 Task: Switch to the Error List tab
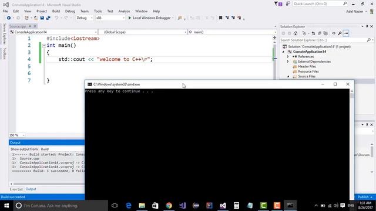[16, 189]
